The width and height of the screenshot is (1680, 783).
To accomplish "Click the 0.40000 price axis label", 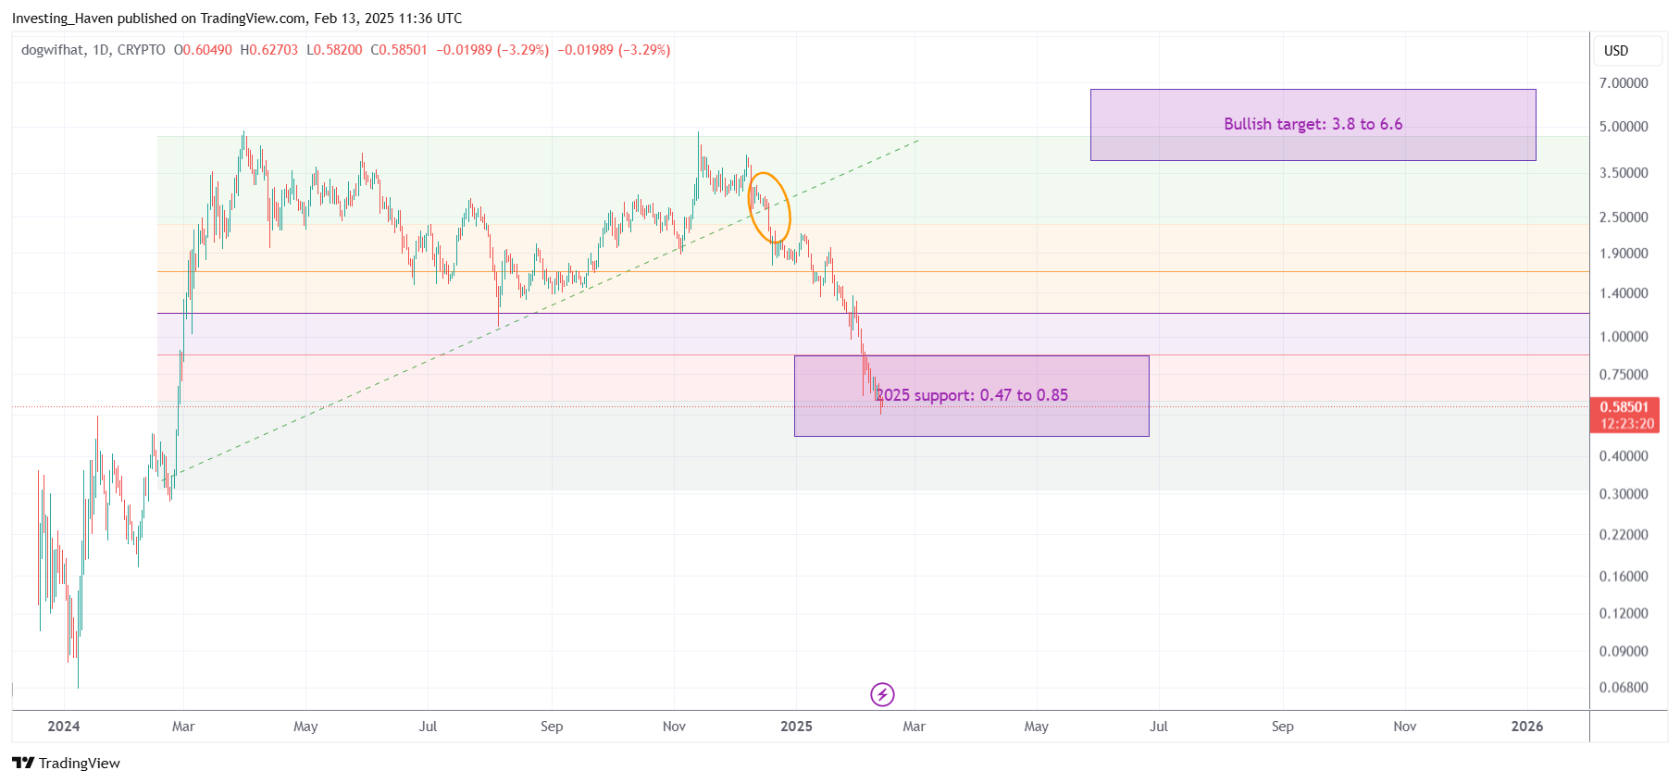I will point(1624,456).
